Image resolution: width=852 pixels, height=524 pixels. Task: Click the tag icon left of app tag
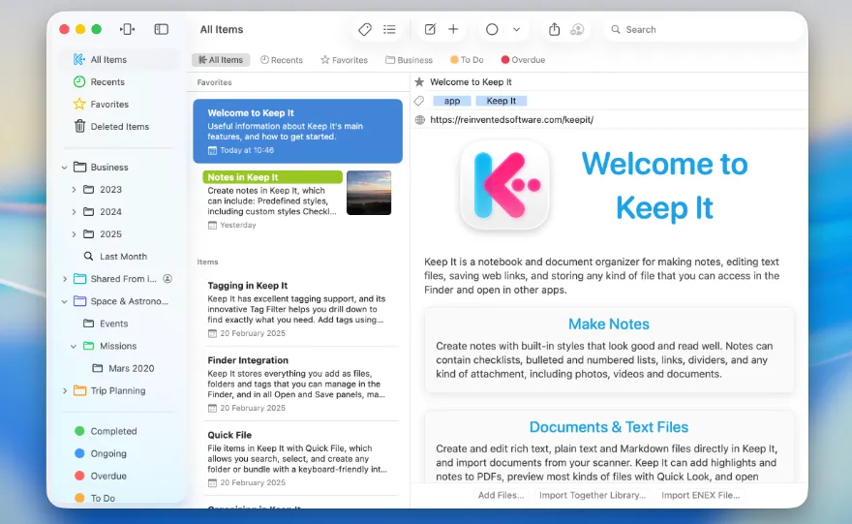419,101
